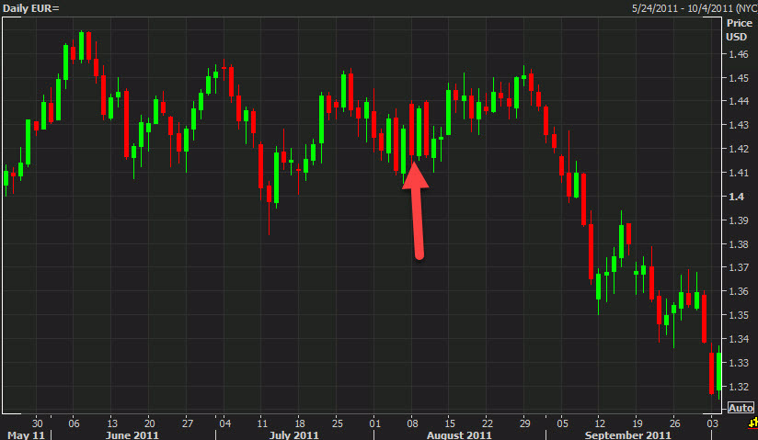Select the 1.32 price level label
The width and height of the screenshot is (758, 440).
tap(739, 387)
